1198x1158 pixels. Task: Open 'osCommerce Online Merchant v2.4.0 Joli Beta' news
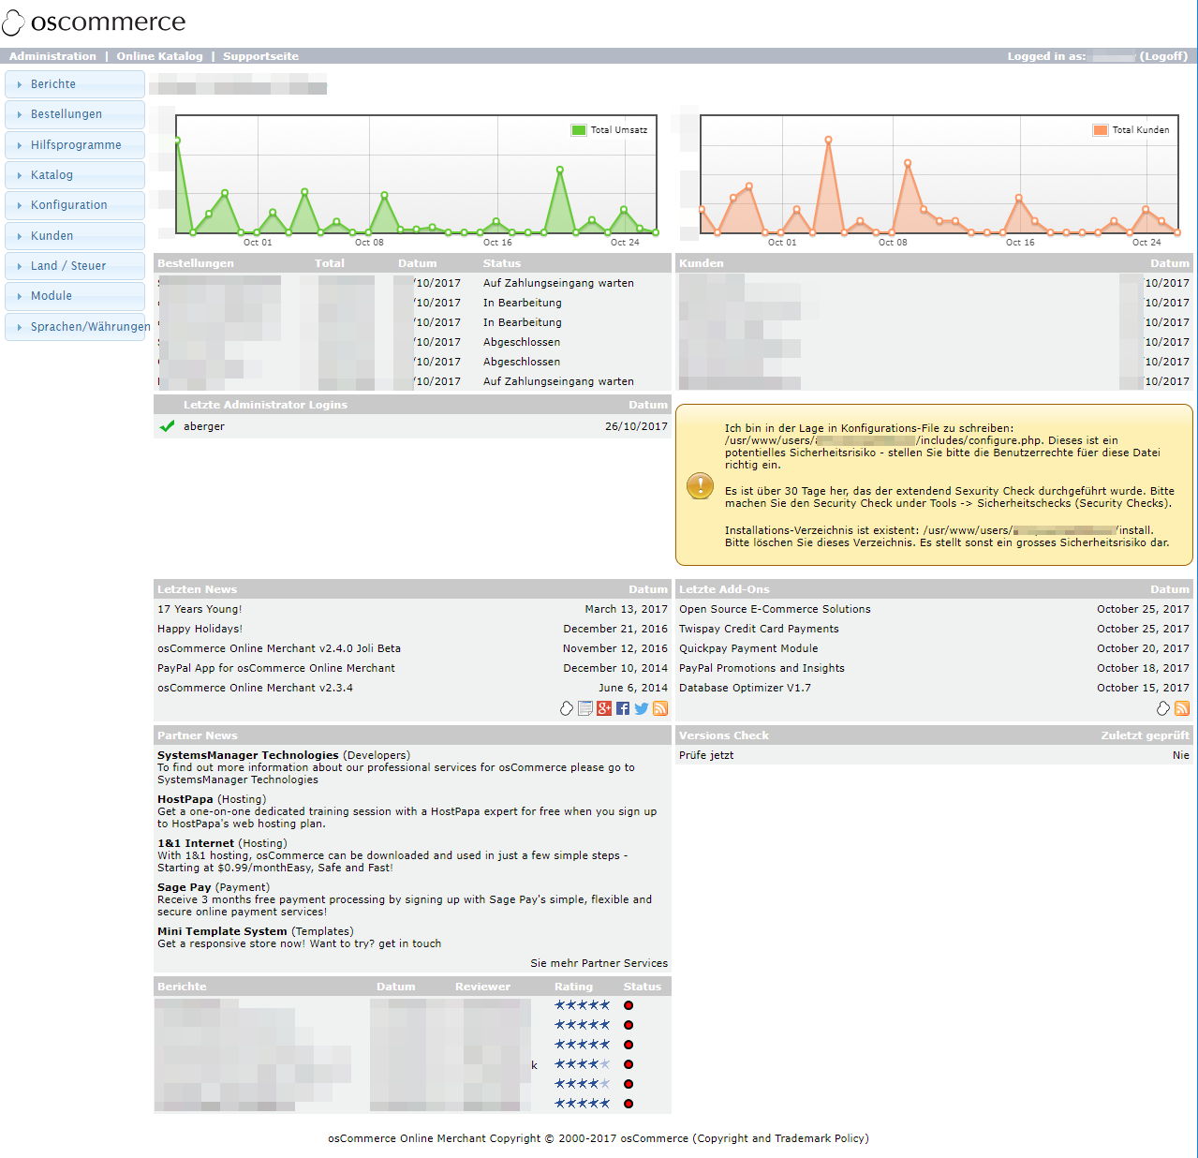click(279, 648)
